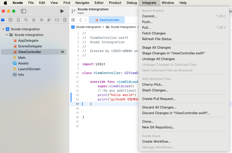The width and height of the screenshot is (232, 153).
Task: Open the Navigate menu
Action: click(x=82, y=3)
